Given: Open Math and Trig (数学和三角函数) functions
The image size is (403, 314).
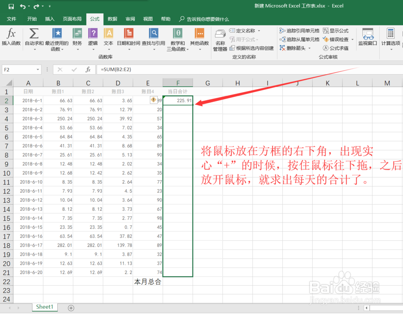Looking at the screenshot, I should coord(177,40).
